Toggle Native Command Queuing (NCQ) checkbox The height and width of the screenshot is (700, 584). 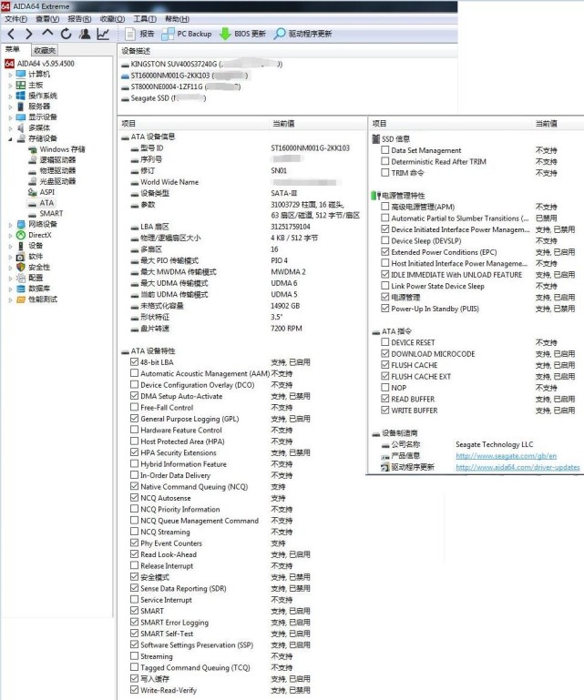(134, 486)
